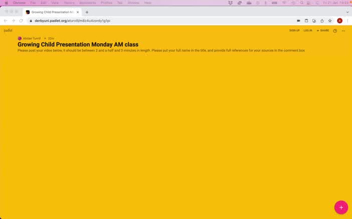Open the History menu
The image size is (352, 219).
pyautogui.click(x=69, y=2)
